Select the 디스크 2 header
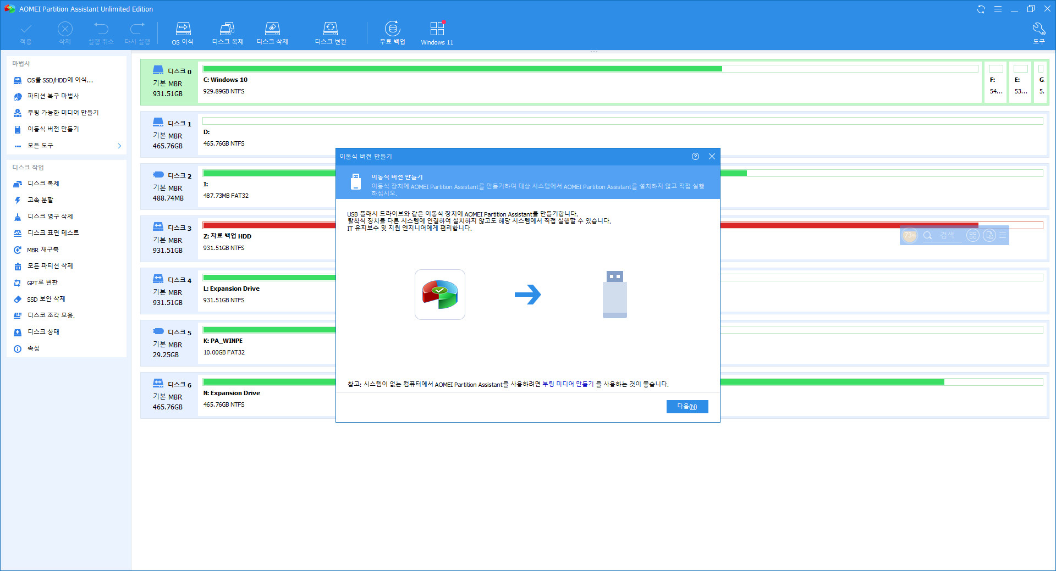This screenshot has height=571, width=1056. point(169,186)
